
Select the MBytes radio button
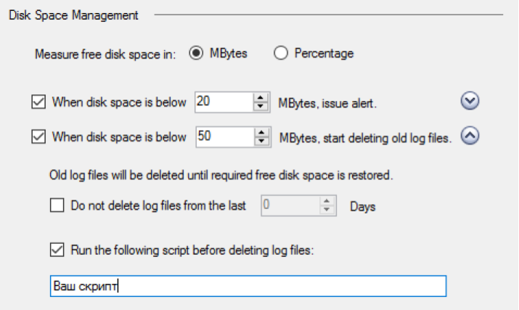[x=195, y=54]
